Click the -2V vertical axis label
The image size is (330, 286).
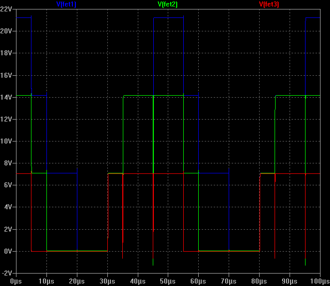click(6, 273)
